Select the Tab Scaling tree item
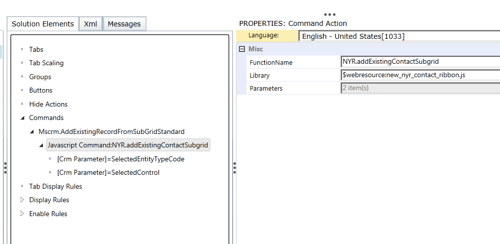This screenshot has height=244, width=500. (46, 63)
